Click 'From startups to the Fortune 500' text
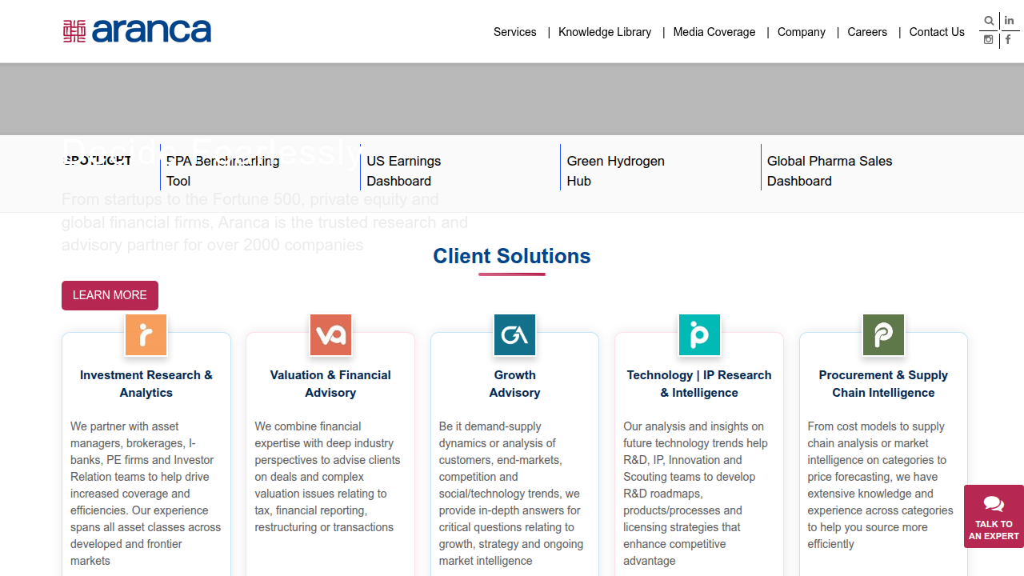 (x=265, y=222)
